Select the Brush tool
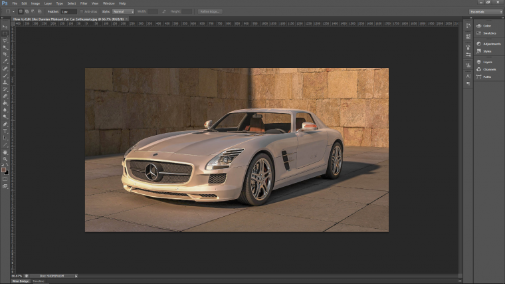The image size is (505, 284). point(5,75)
